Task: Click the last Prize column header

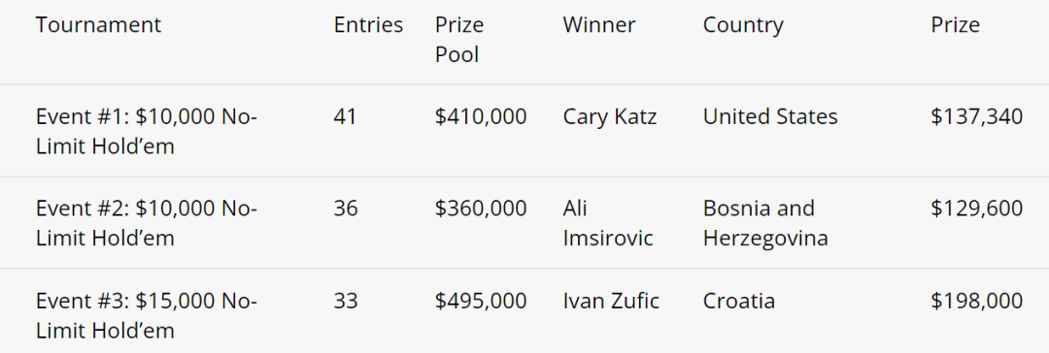Action: pos(956,25)
